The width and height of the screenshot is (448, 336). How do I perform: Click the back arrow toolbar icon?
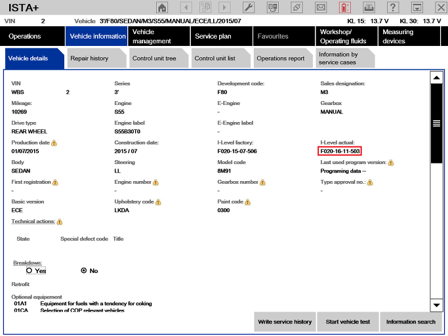(x=186, y=7)
